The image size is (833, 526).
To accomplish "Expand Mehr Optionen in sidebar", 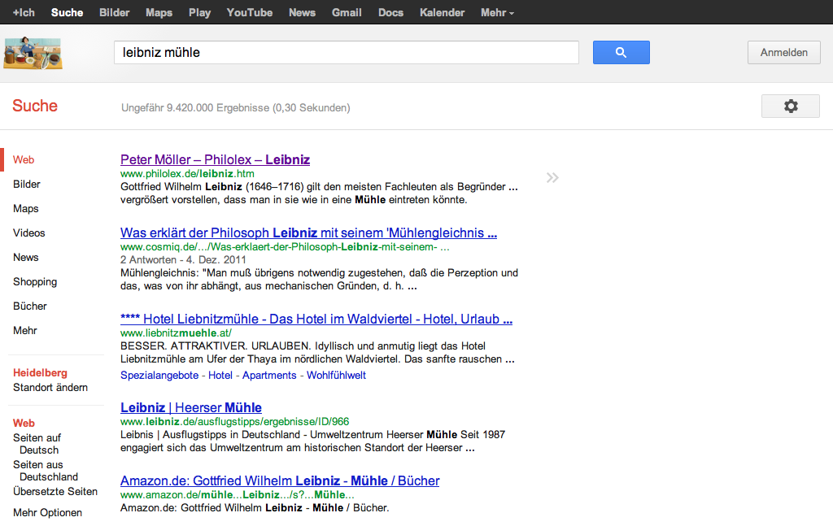I will click(47, 513).
